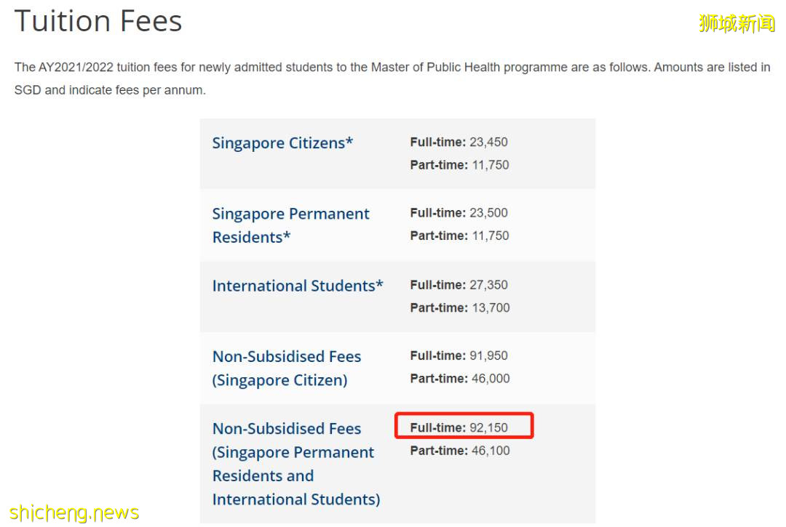Click the Full-time 91,950 fee text
Screen dimensions: 786x527
(458, 355)
